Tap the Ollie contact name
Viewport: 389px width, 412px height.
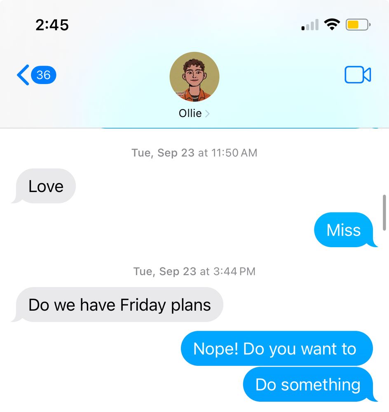pyautogui.click(x=190, y=114)
